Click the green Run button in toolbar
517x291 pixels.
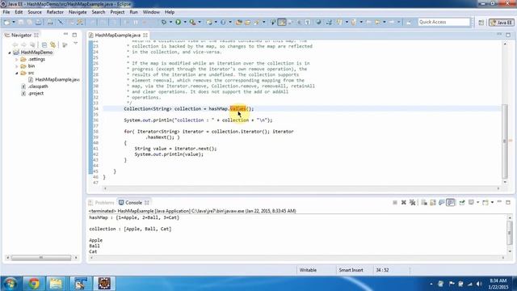click(178, 22)
